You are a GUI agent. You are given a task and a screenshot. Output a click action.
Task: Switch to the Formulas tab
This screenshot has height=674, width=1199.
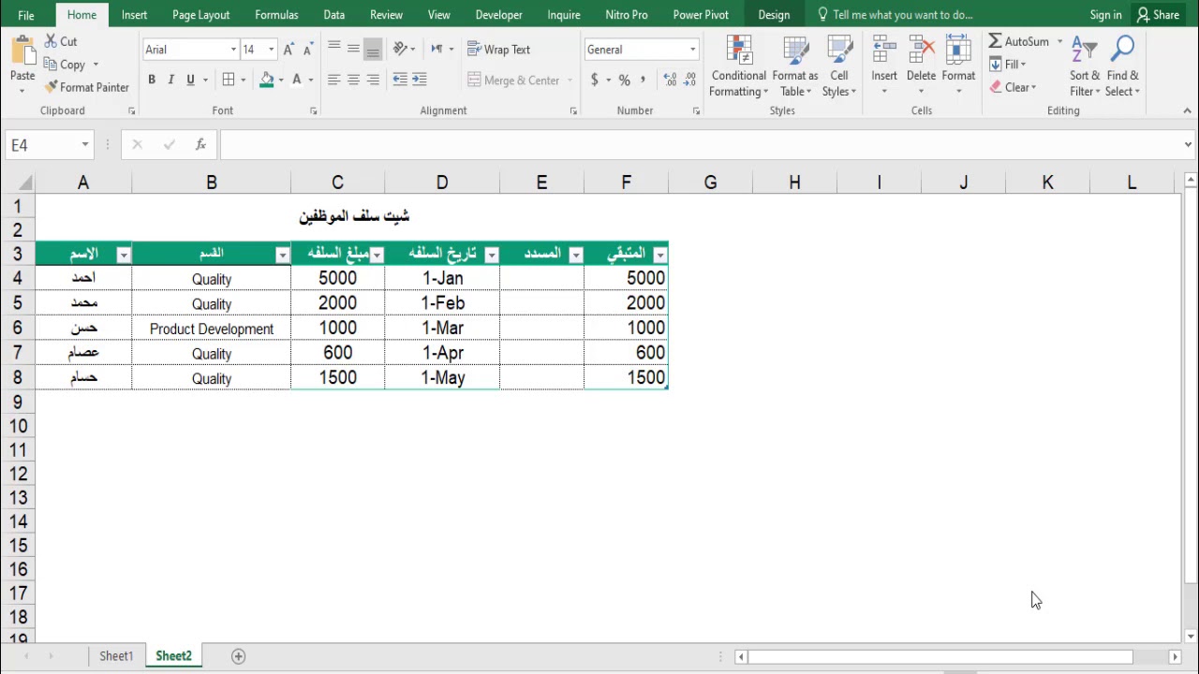click(276, 15)
